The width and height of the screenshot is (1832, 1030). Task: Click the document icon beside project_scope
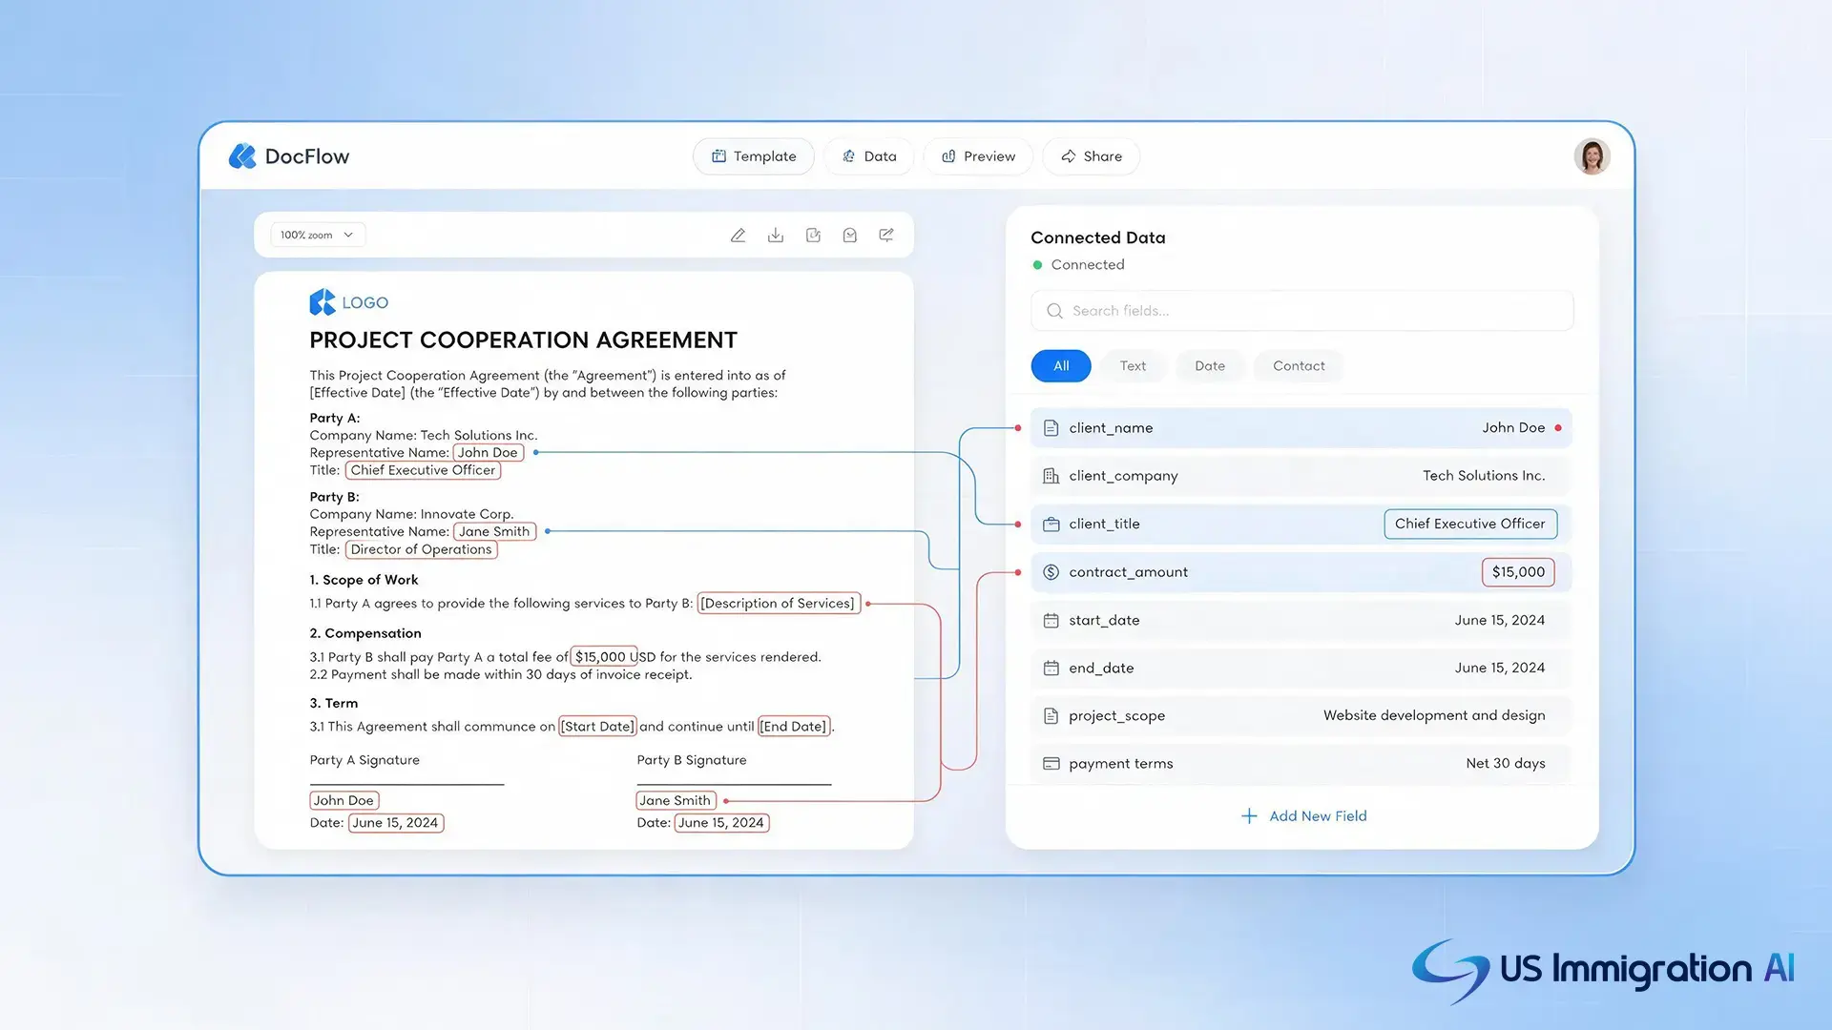click(x=1051, y=716)
